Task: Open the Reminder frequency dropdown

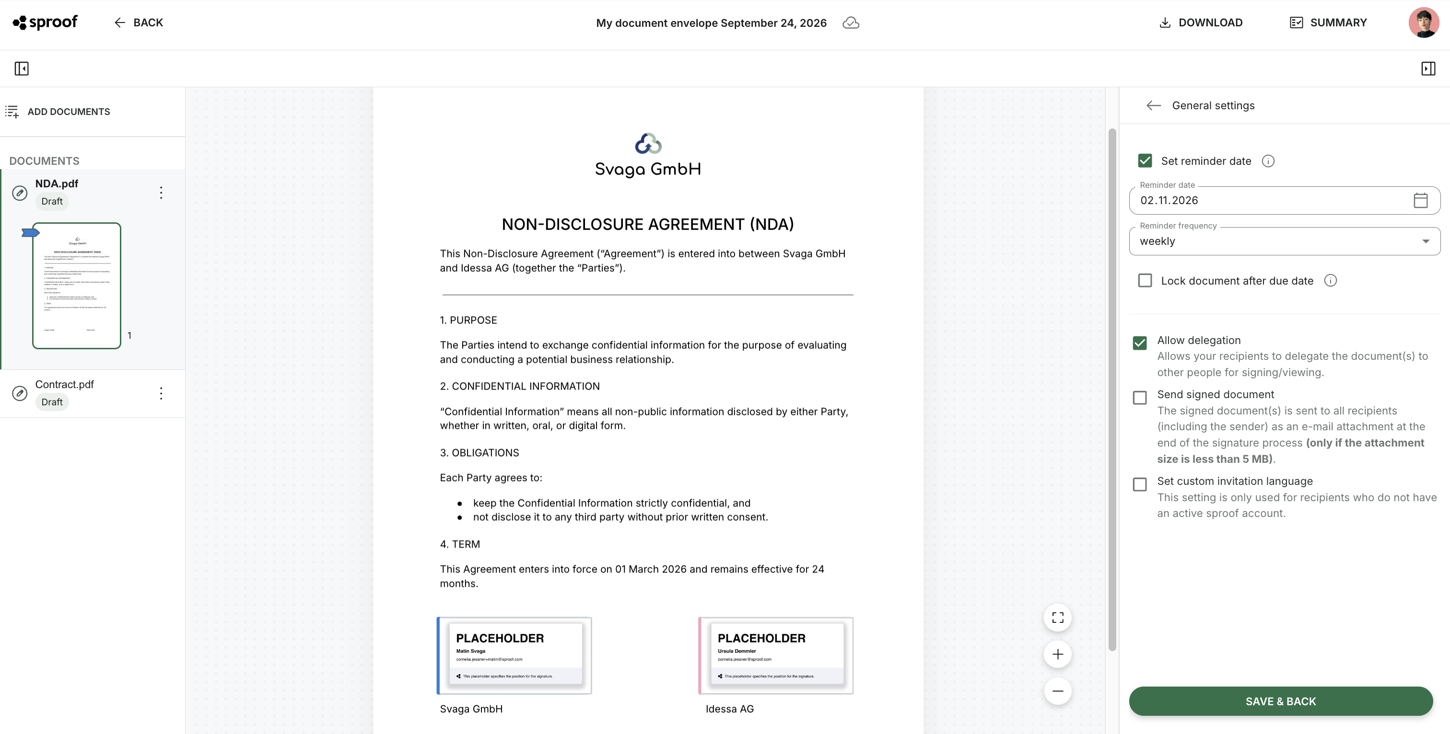Action: tap(1284, 241)
